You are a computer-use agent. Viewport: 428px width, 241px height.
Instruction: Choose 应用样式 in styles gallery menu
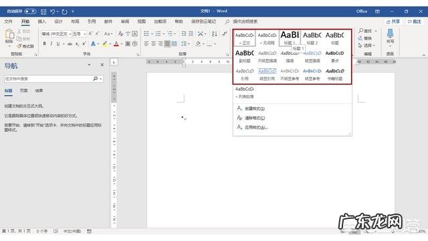(x=253, y=127)
